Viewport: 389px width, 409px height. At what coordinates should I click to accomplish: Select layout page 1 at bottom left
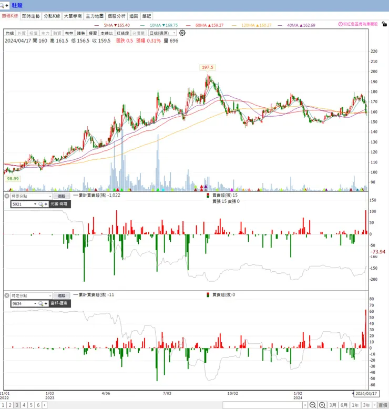point(3,405)
